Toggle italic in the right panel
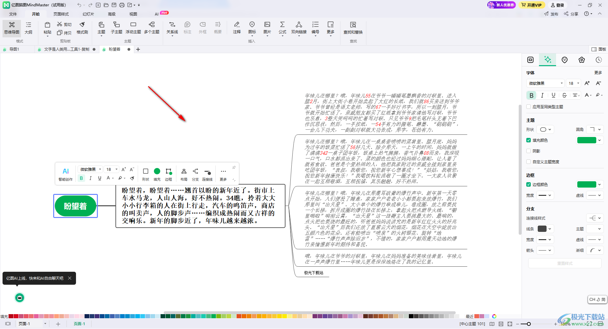608x329 pixels. (x=542, y=95)
